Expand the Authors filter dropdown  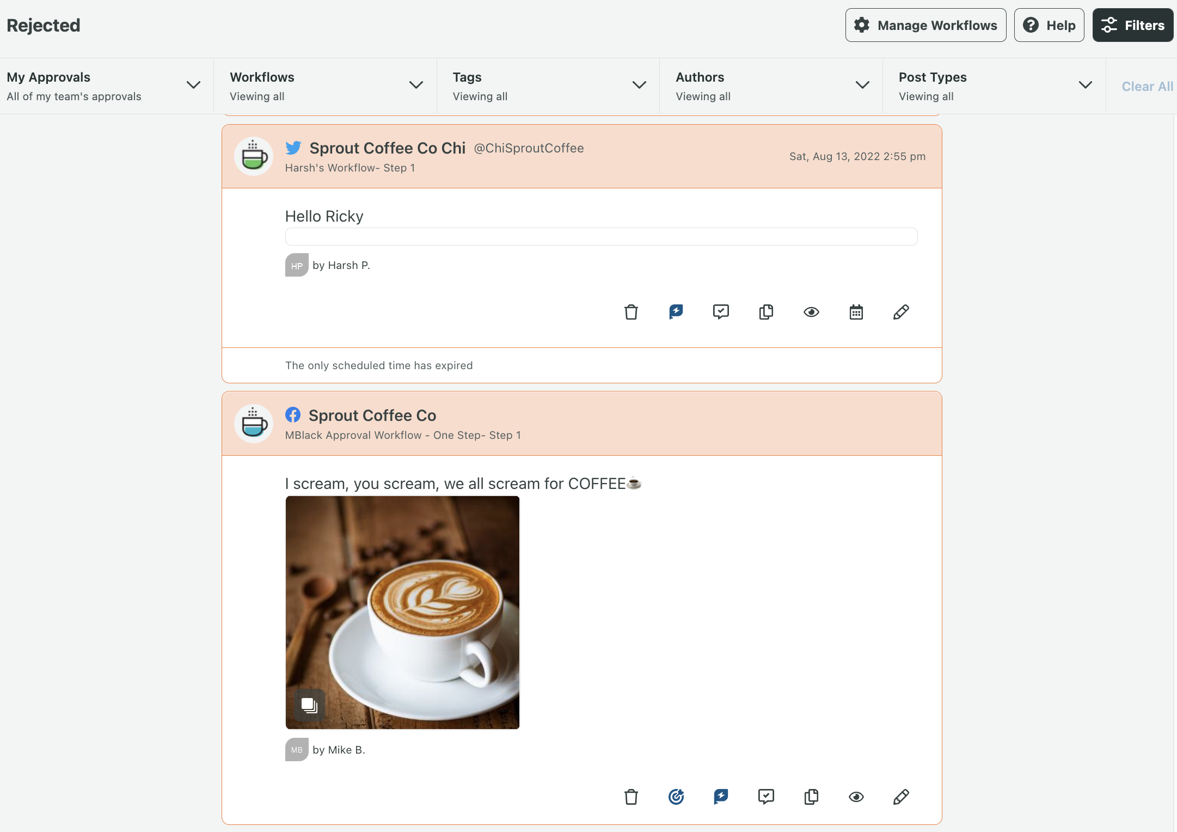tap(771, 86)
